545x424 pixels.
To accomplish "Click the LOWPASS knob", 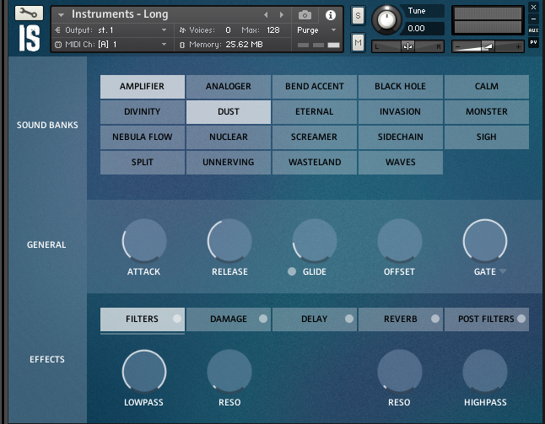I will click(144, 372).
